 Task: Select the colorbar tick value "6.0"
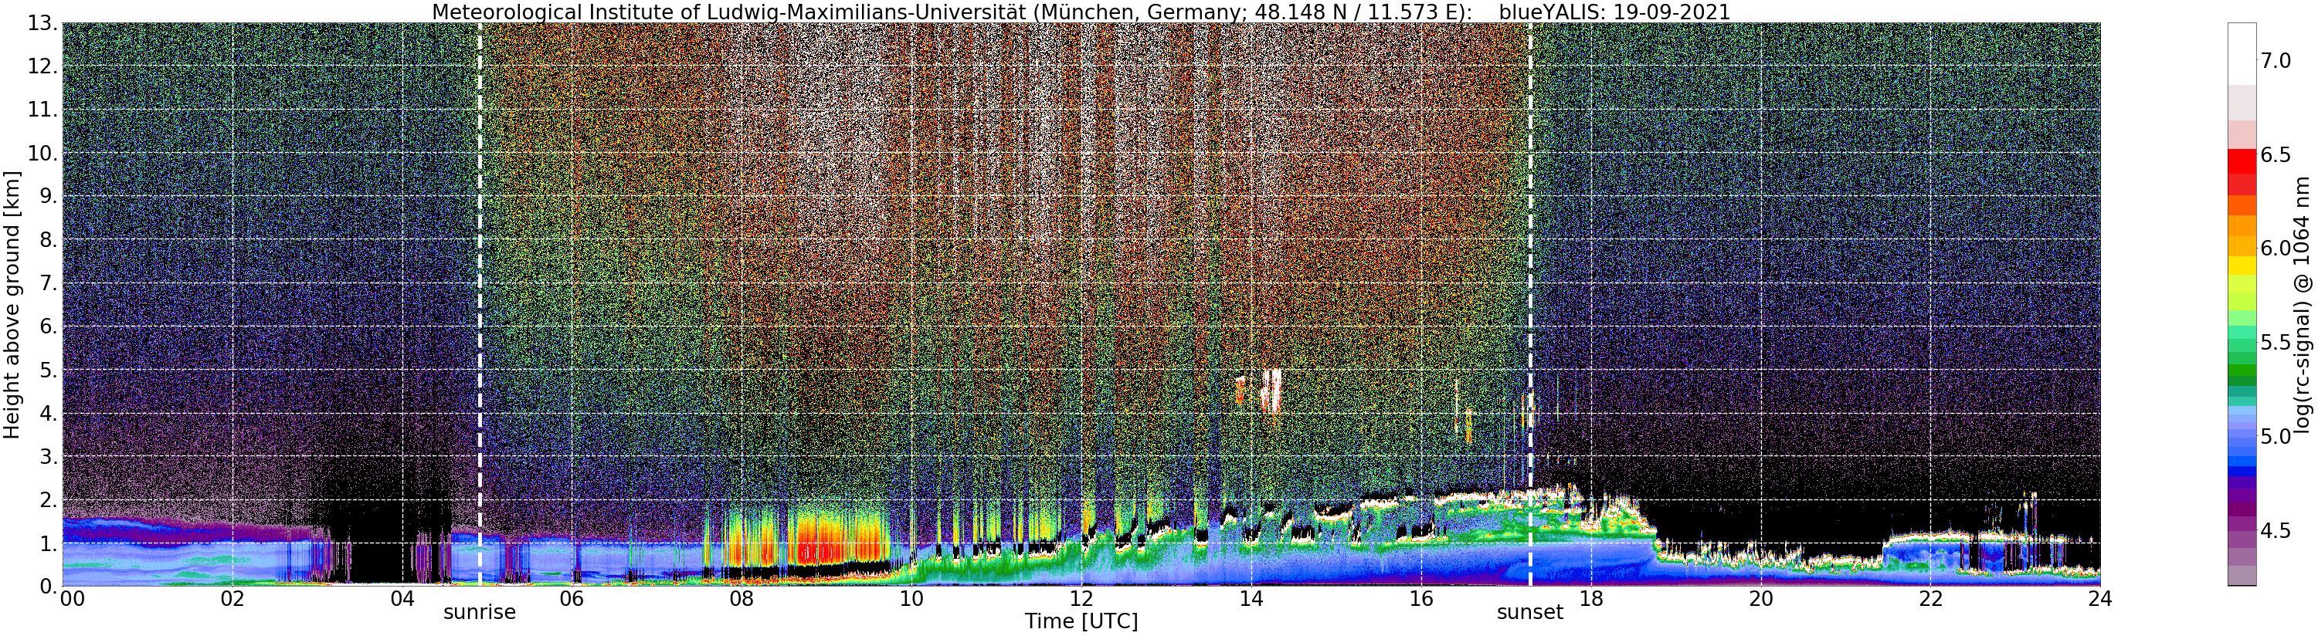tap(2276, 249)
